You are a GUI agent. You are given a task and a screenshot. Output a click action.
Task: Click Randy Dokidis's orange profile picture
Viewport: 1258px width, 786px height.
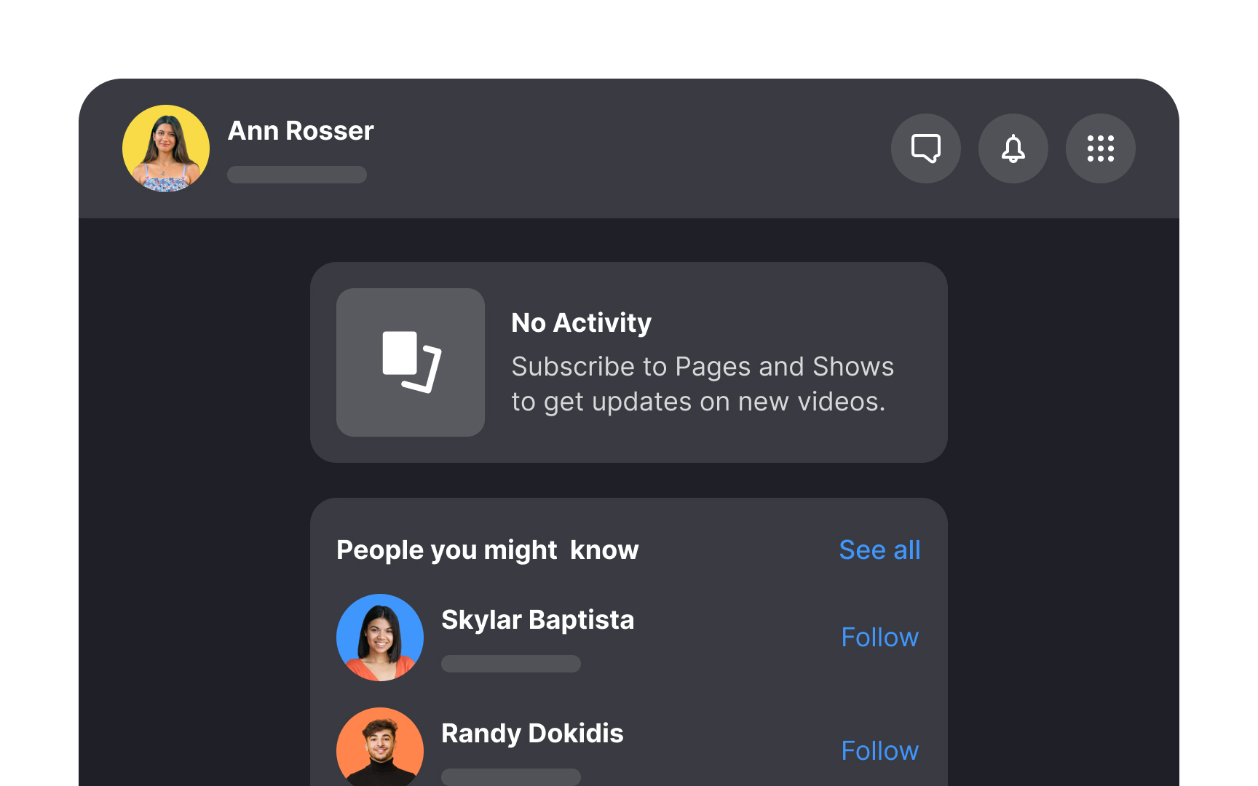379,750
